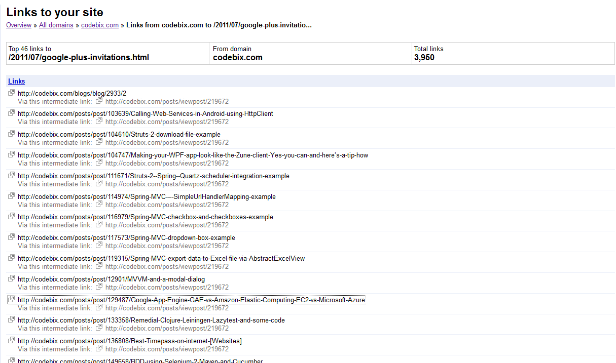Open Struts-2--Spring--Quartz-scheduler-integration-example link
Image resolution: width=616 pixels, height=363 pixels.
(x=154, y=176)
